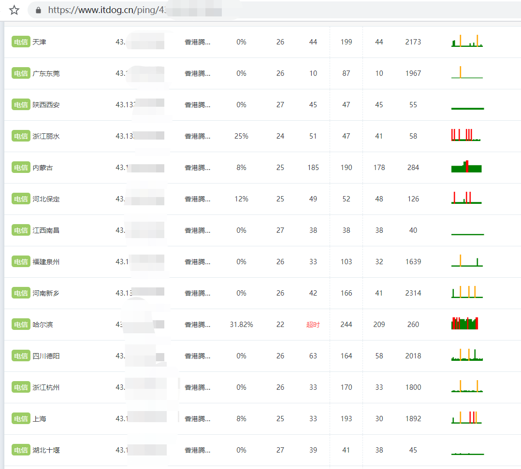Click the red 超时 text in 哈尔滨 row
The image size is (521, 469).
tap(313, 325)
